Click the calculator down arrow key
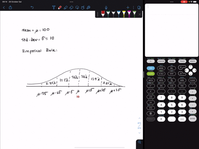199x149 pixels. pyautogui.click(x=191, y=73)
